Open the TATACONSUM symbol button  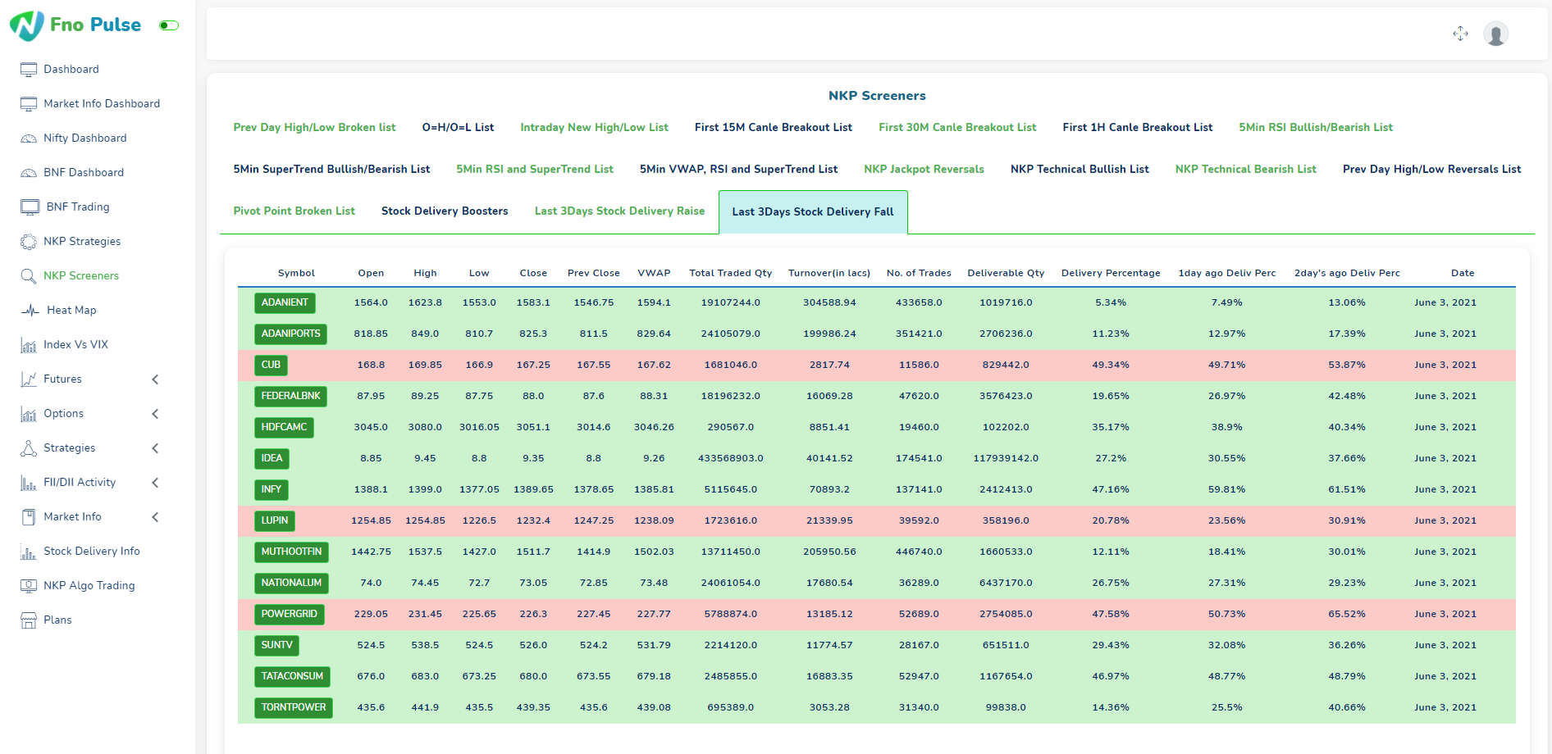pos(292,677)
